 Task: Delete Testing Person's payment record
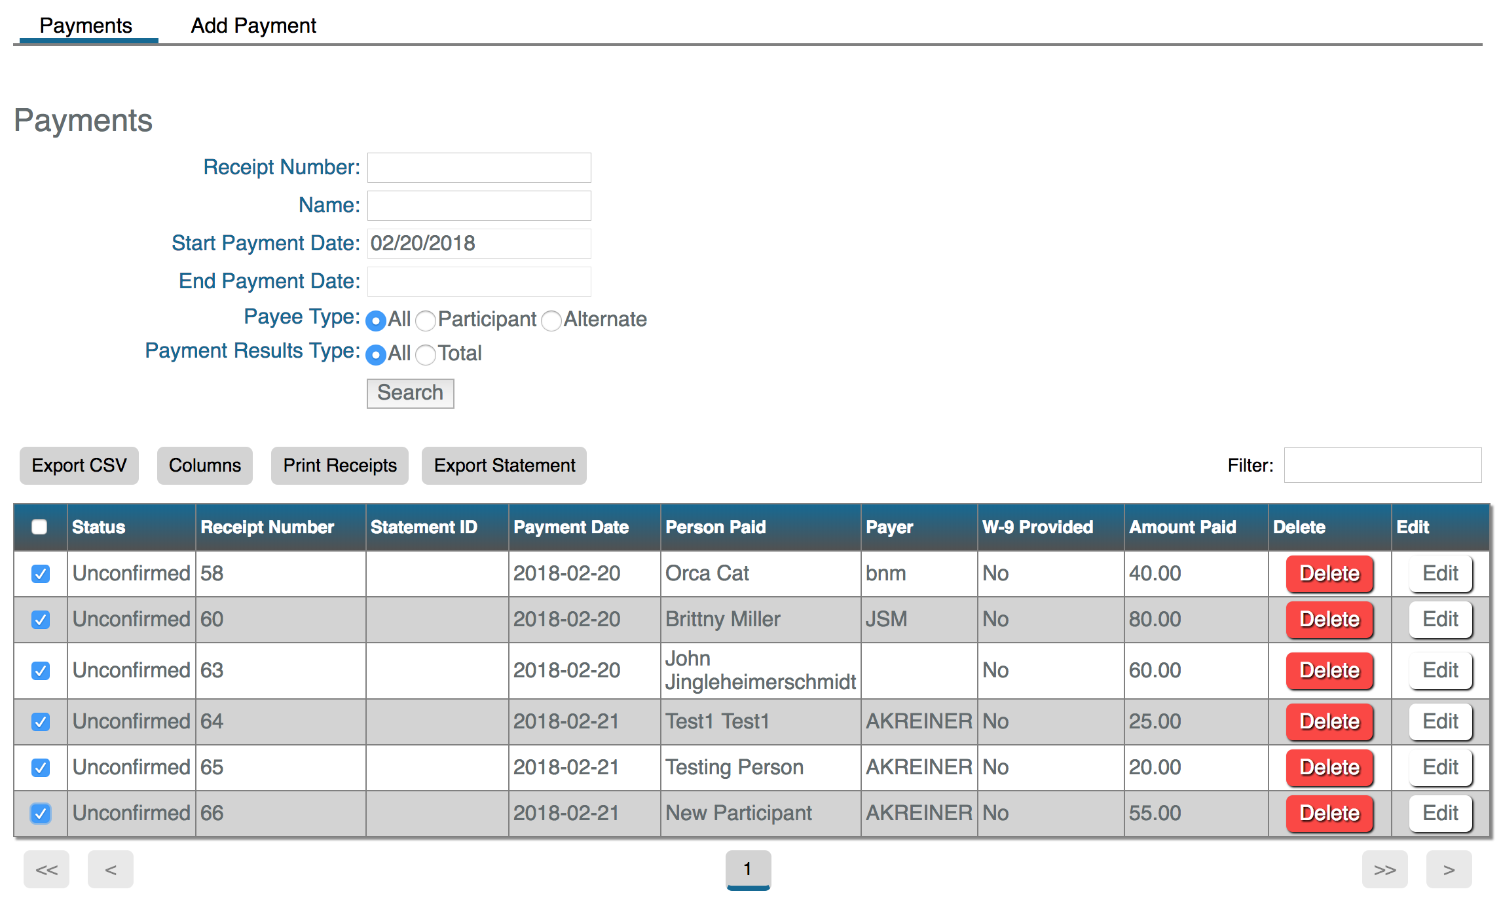point(1328,767)
